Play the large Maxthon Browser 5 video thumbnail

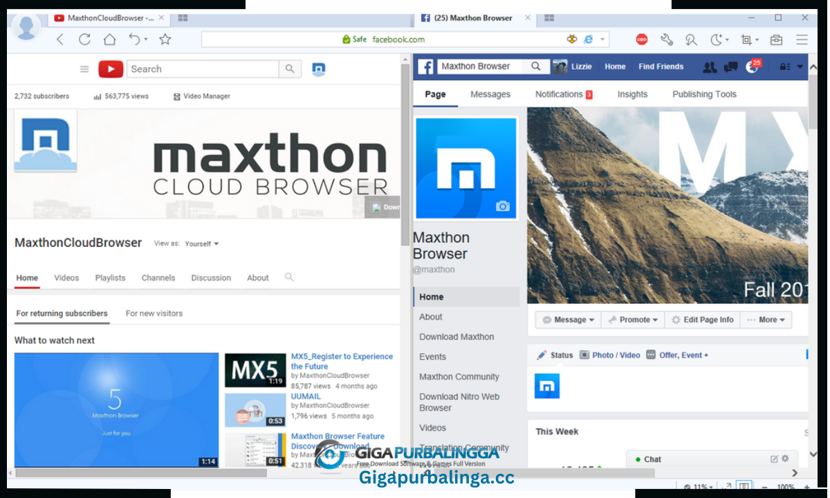coord(116,410)
